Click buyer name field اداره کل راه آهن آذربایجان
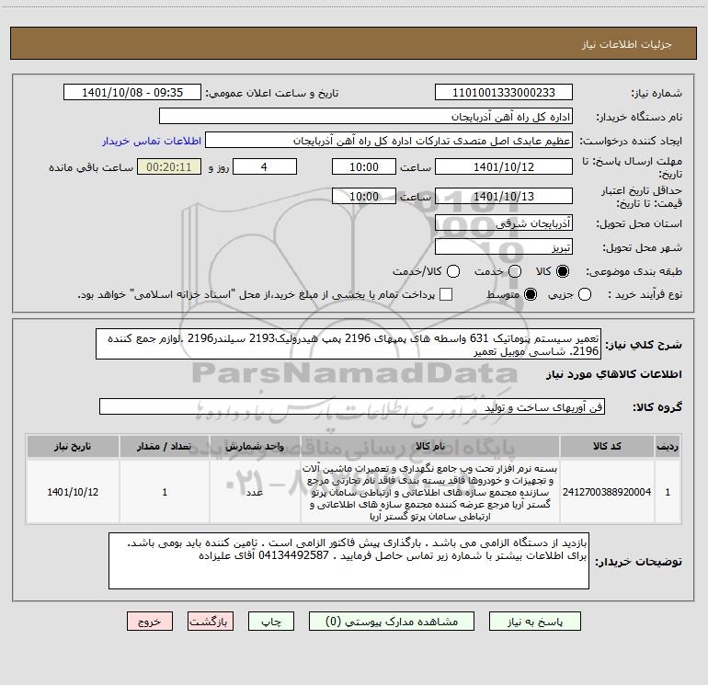Screen dimensions: 708x685 point(366,116)
